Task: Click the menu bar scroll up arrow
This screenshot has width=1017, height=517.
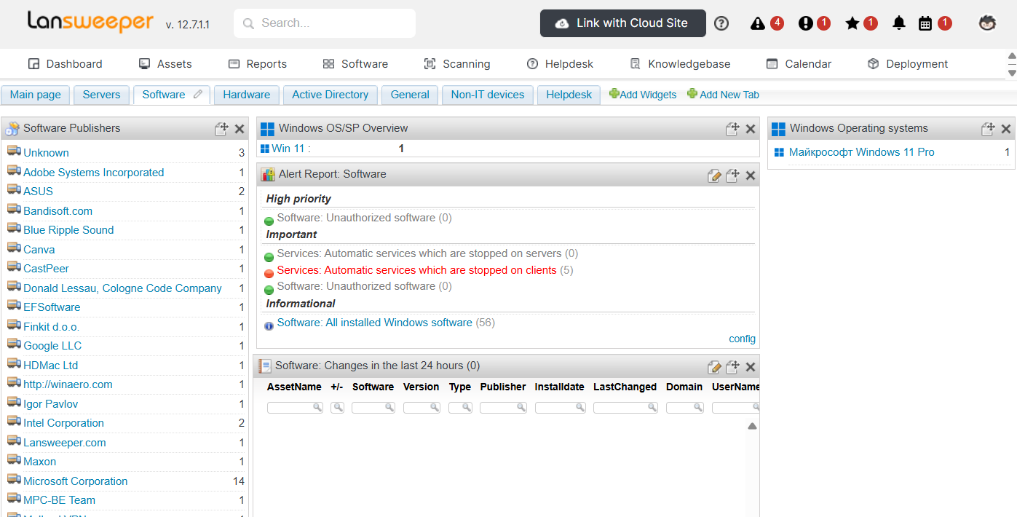Action: (1011, 56)
